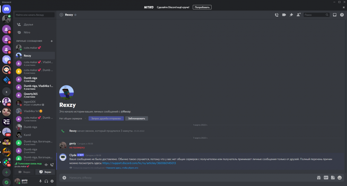Toggle microphone mute
The height and width of the screenshot is (186, 347).
pyautogui.click(x=40, y=181)
